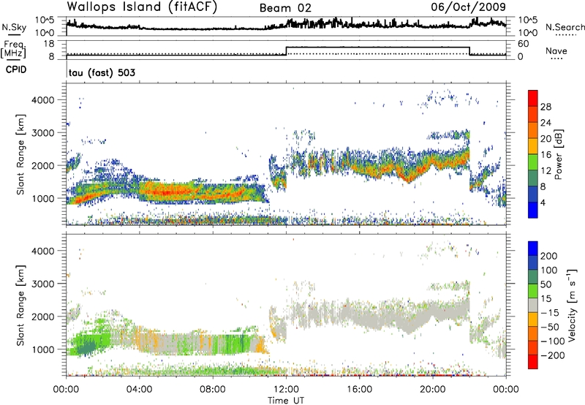Click the "20" label on Power color bar
The height and width of the screenshot is (405, 585).
[546, 139]
